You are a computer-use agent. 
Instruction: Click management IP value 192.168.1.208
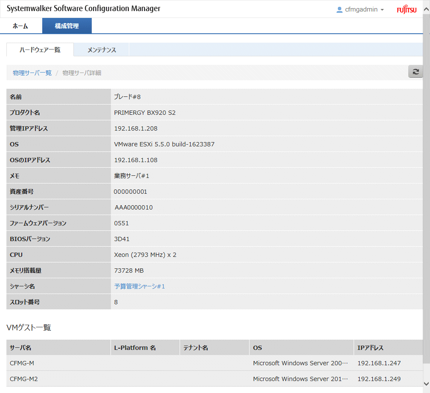(x=136, y=128)
